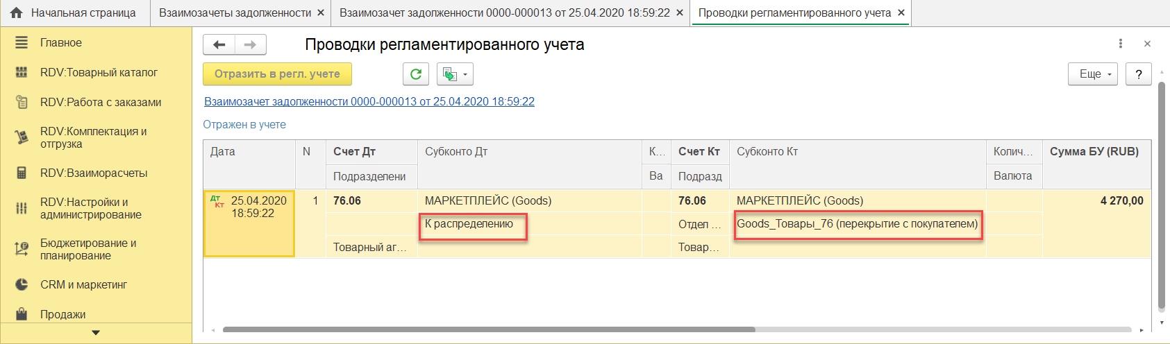Open the Главное section icon

(22, 42)
